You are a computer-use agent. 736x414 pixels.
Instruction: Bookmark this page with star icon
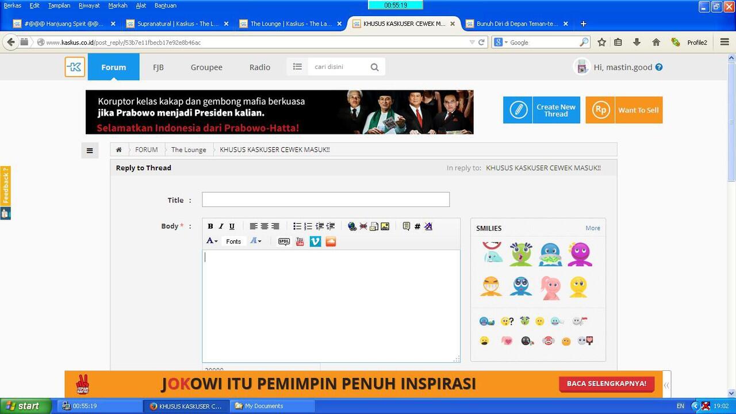click(x=601, y=42)
